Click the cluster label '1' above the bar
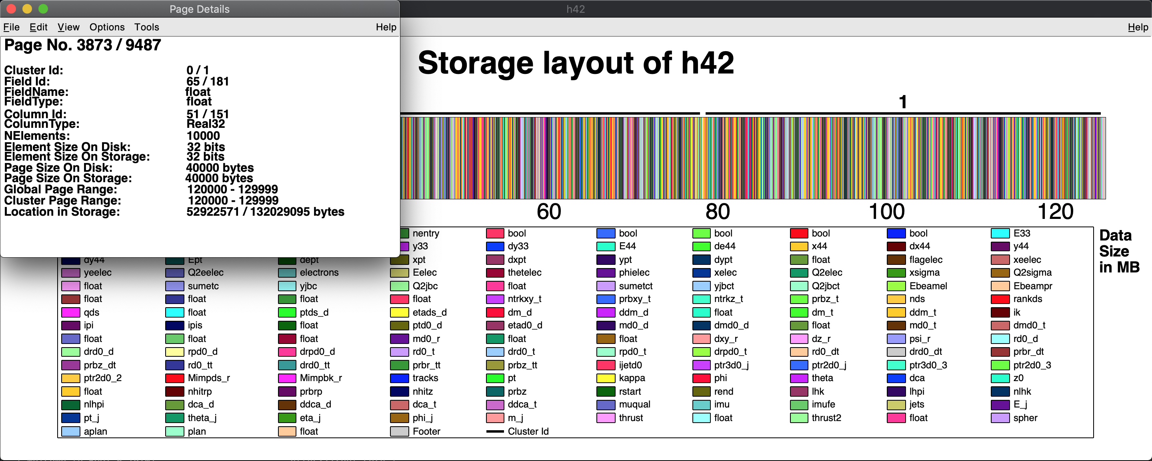 (x=903, y=102)
